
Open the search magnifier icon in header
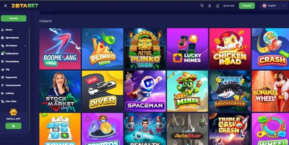click(x=202, y=6)
